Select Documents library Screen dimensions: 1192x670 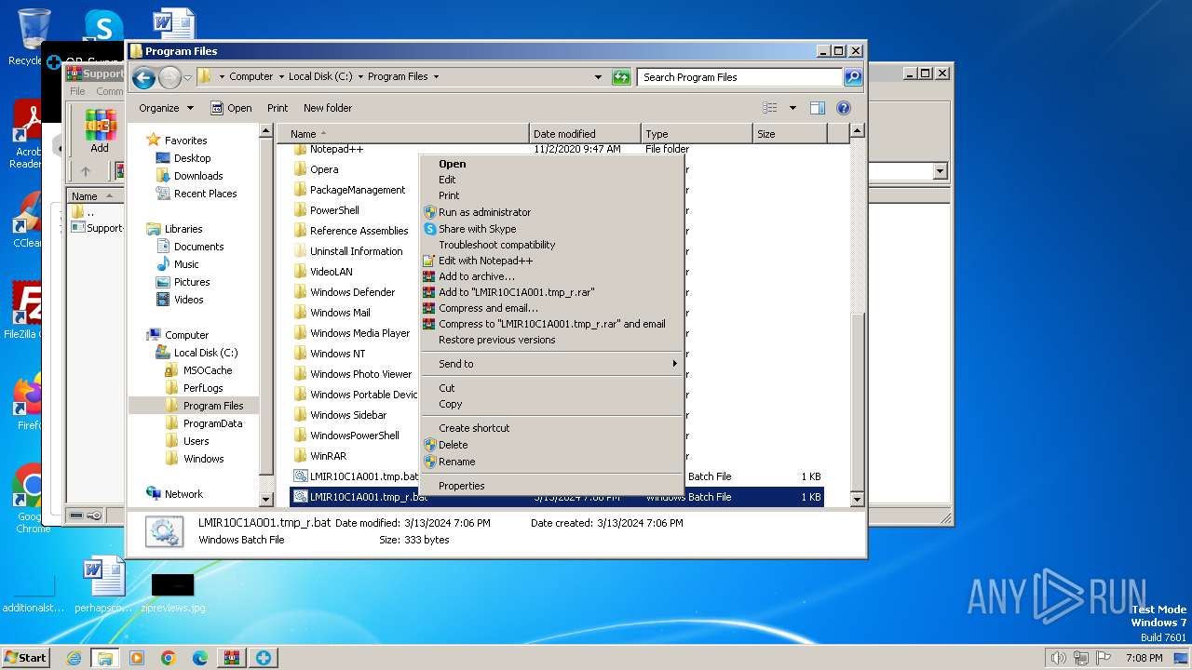click(x=189, y=247)
